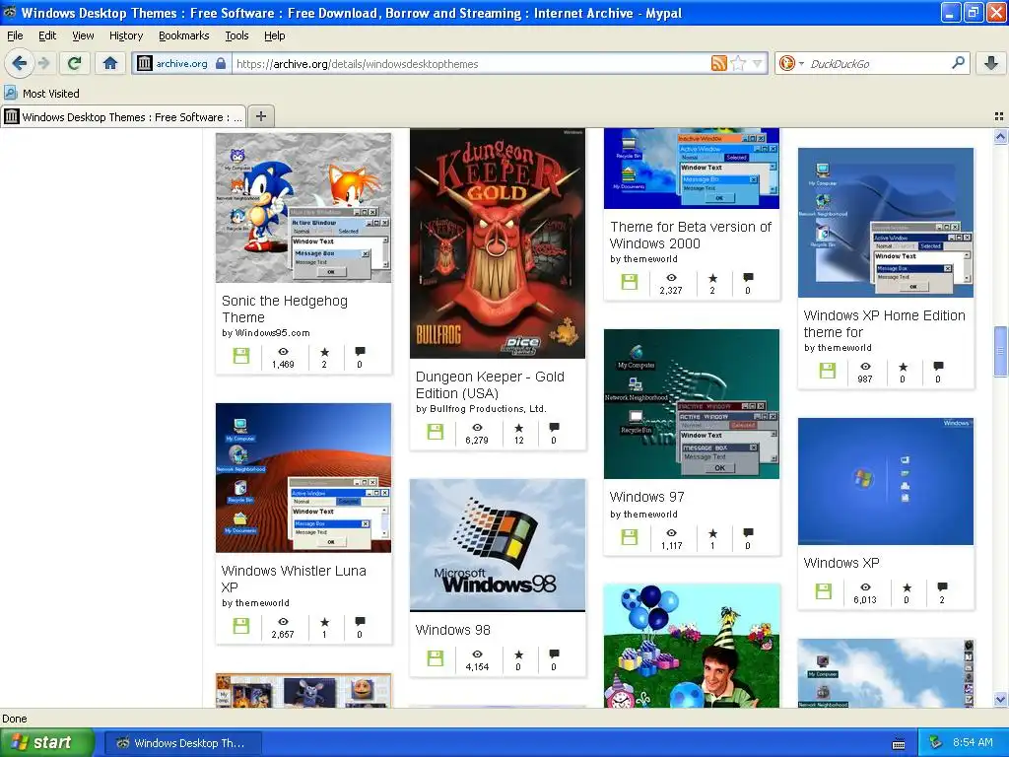Go back with the Back arrow button
Image resolution: width=1009 pixels, height=757 pixels.
pyautogui.click(x=20, y=63)
